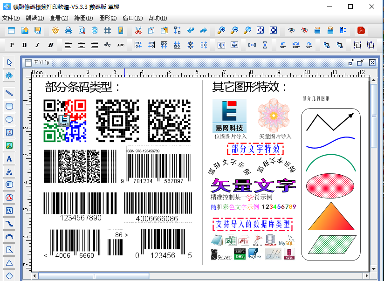384x281 pixels.
Task: Minimize the H:\1.lp document window
Action: click(351, 63)
